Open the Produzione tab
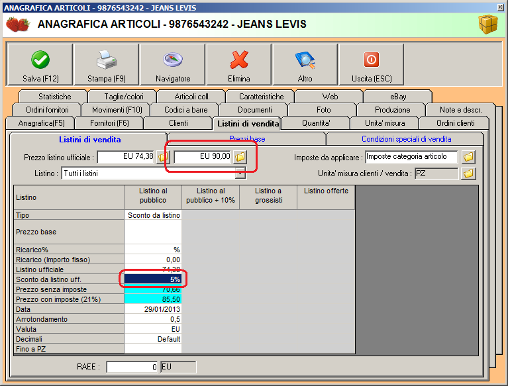508x386 pixels. [392, 110]
